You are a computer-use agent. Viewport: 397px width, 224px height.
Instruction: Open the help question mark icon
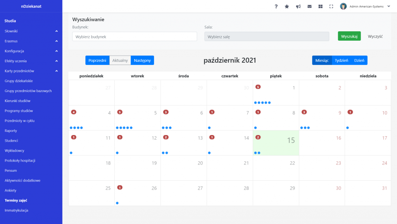(x=276, y=6)
